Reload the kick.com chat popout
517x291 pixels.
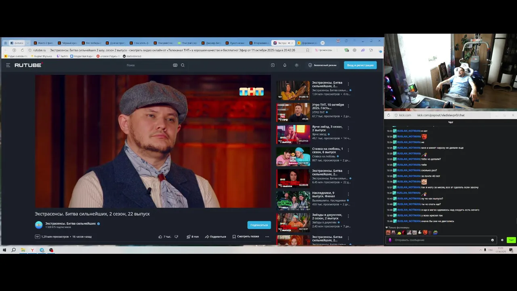click(x=389, y=115)
